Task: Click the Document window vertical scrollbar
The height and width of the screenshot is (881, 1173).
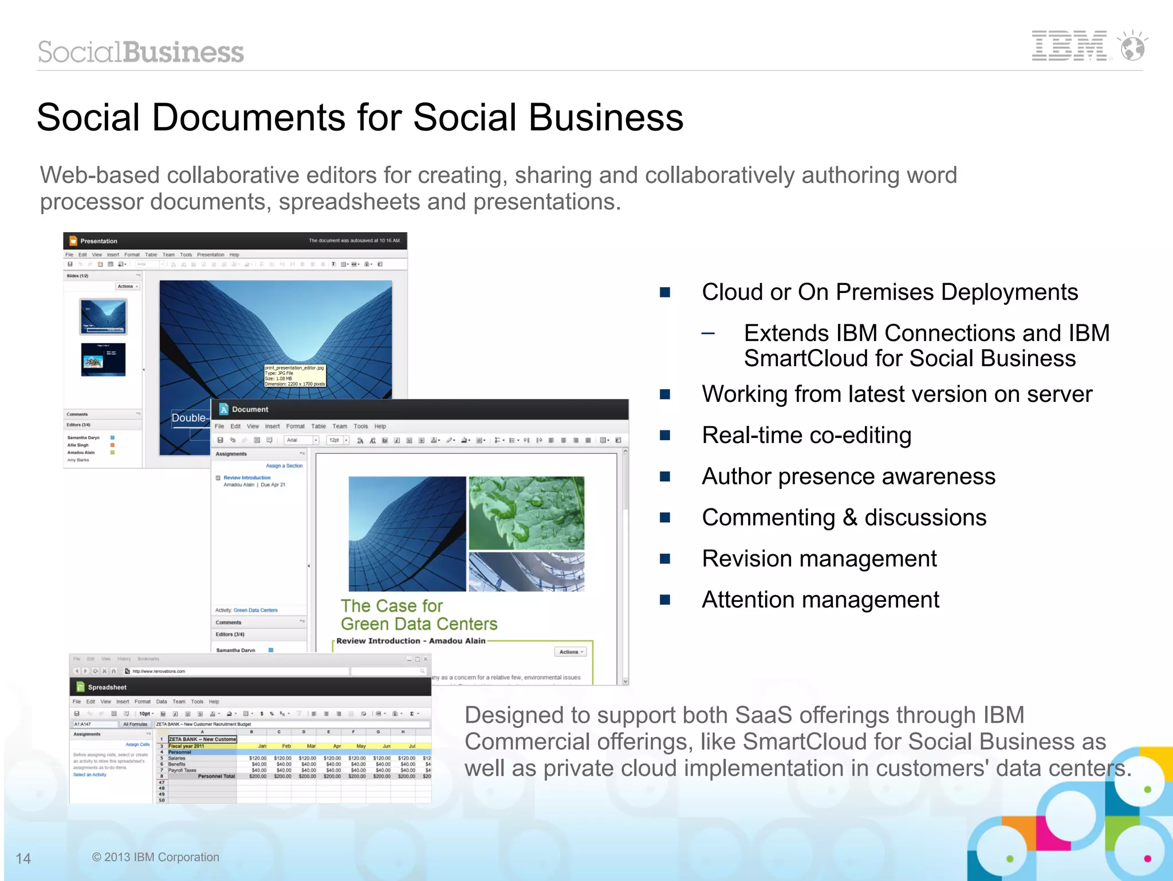Action: 625,566
